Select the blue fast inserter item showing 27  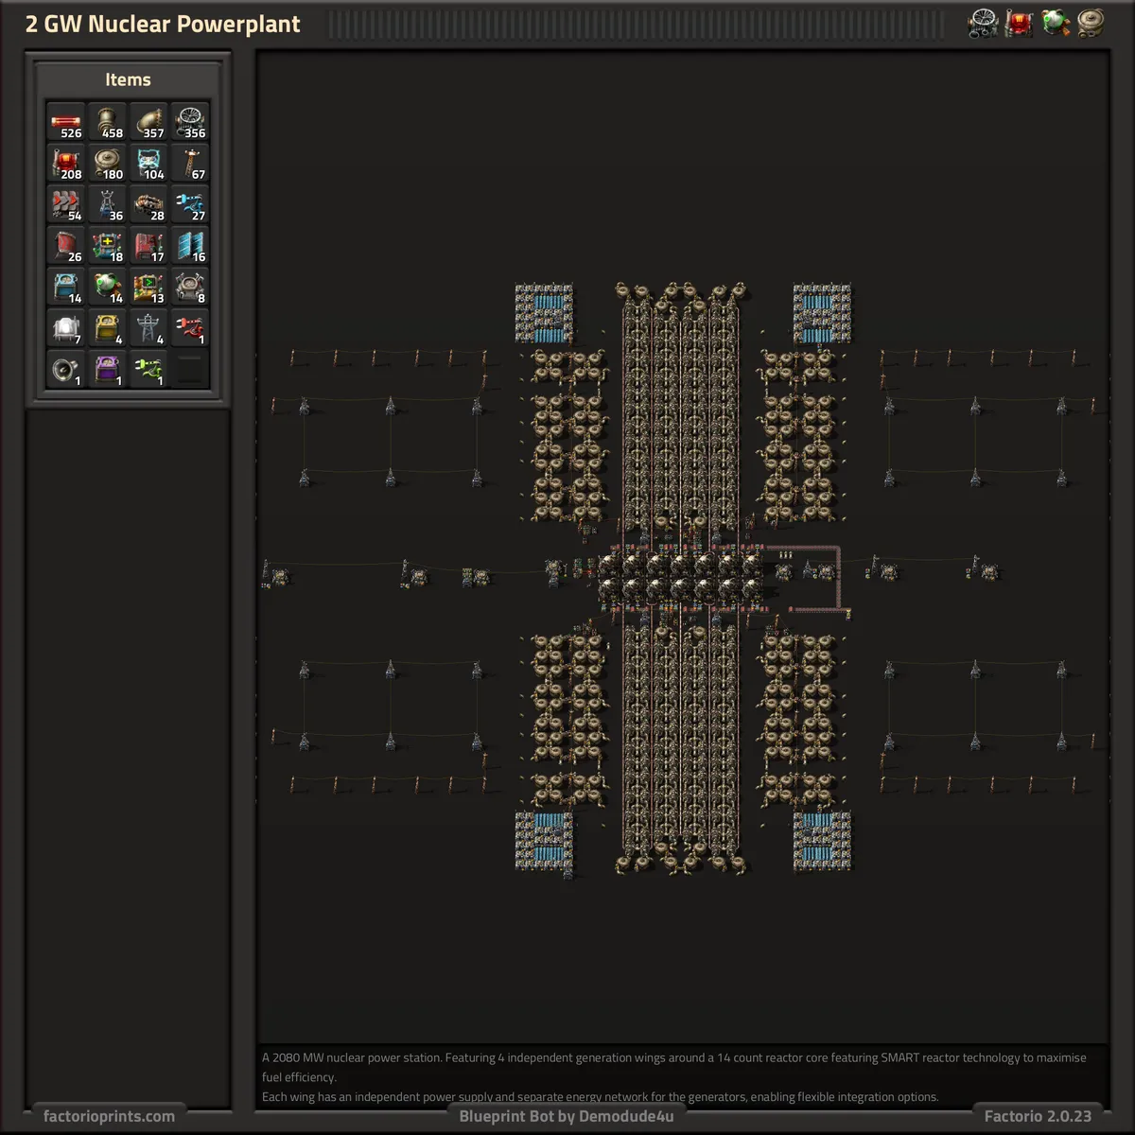click(190, 204)
